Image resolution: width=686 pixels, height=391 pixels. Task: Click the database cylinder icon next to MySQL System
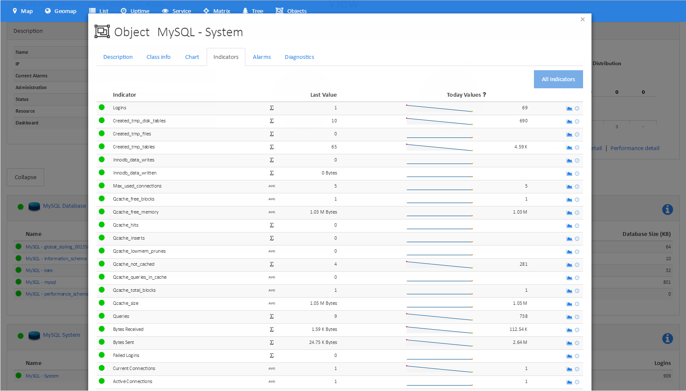[x=34, y=335]
